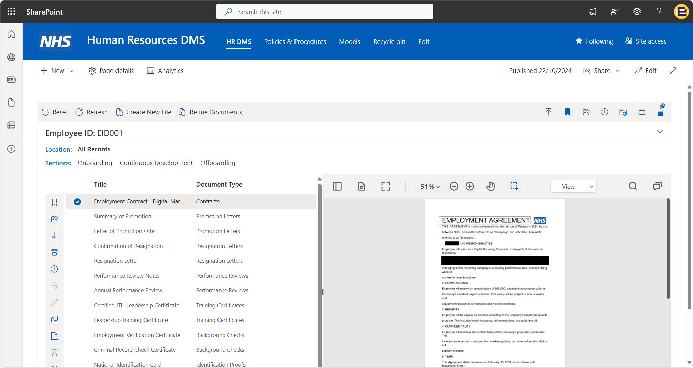Collapse the Employee ID header chevron
The width and height of the screenshot is (693, 368).
pos(660,132)
